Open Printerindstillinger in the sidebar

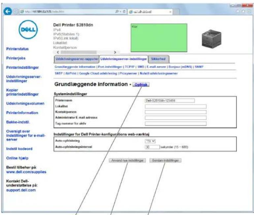pos(22,67)
